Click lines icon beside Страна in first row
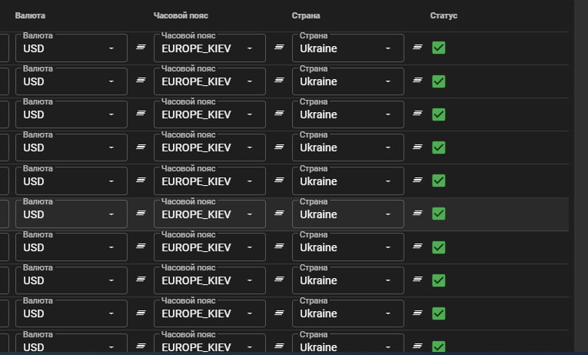The height and width of the screenshot is (355, 588). (418, 47)
